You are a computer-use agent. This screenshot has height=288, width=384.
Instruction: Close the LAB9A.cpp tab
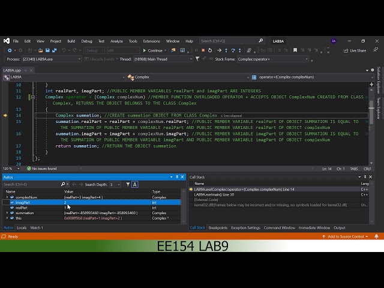pos(31,71)
